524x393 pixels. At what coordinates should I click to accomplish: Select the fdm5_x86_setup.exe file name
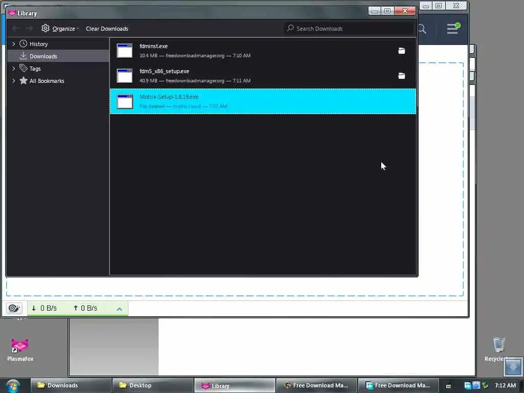tap(164, 71)
